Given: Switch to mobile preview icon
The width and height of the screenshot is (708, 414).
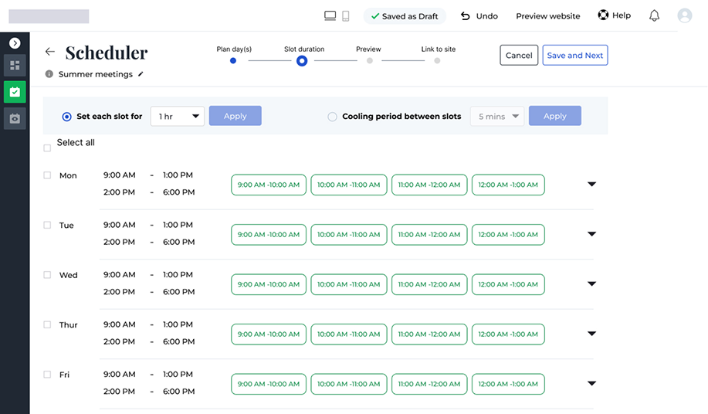Looking at the screenshot, I should (x=346, y=15).
